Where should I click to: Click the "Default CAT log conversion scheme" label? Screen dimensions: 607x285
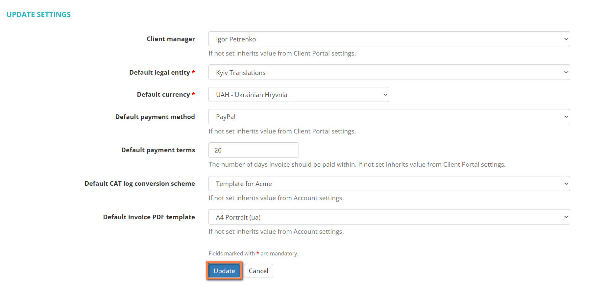tap(139, 184)
